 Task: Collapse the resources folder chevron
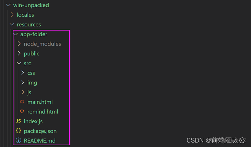12,24
